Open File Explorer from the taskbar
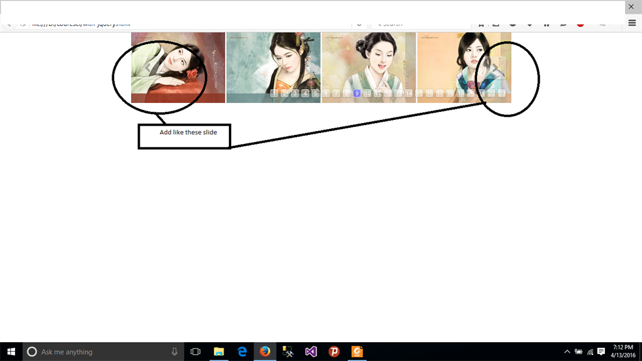This screenshot has width=642, height=361. click(x=219, y=352)
